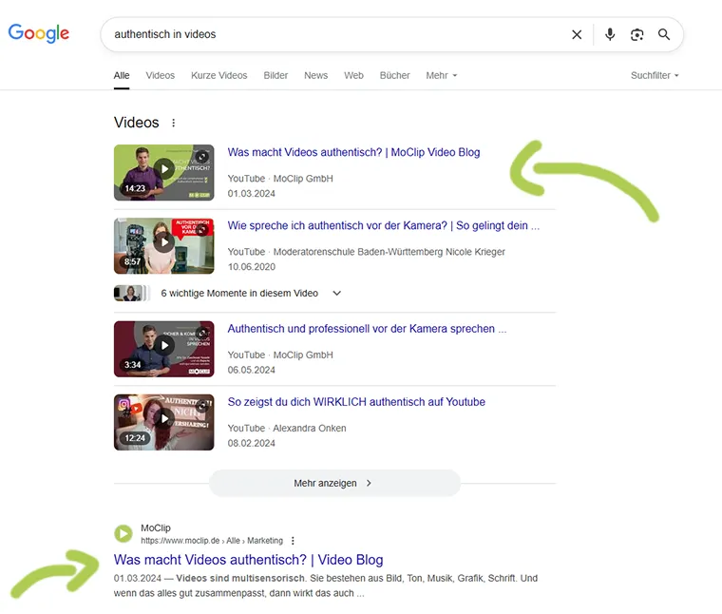
Task: Open 'Wie spreche ich authentisch vor der Kamera' link
Action: pos(383,225)
